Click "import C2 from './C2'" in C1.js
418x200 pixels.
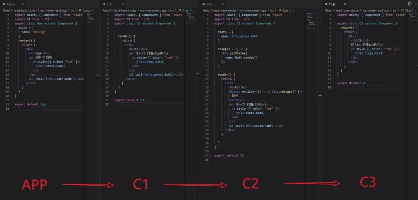(133, 19)
